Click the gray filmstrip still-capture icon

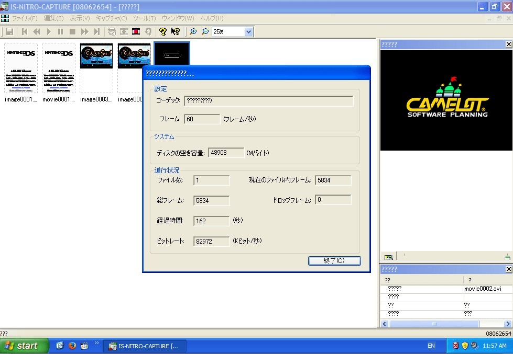click(x=124, y=31)
